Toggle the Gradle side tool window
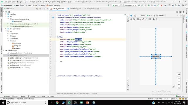This screenshot has width=188, height=105. tap(187, 11)
